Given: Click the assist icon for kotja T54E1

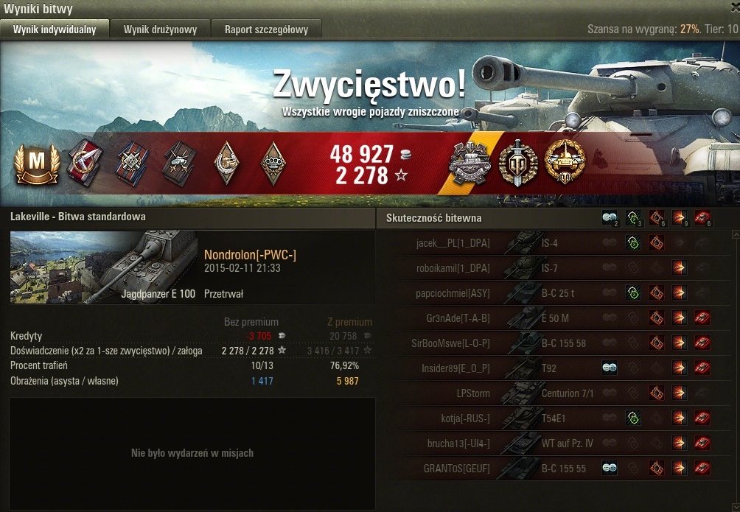Looking at the screenshot, I should click(x=633, y=418).
